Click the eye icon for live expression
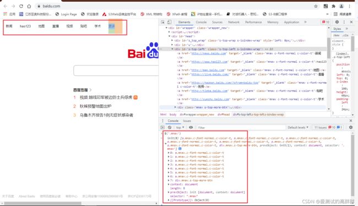 point(191,127)
